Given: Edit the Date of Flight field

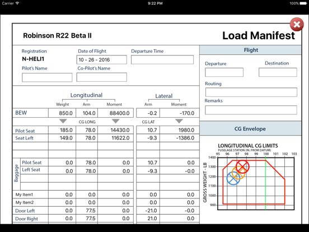Looking at the screenshot, I should 101,59.
